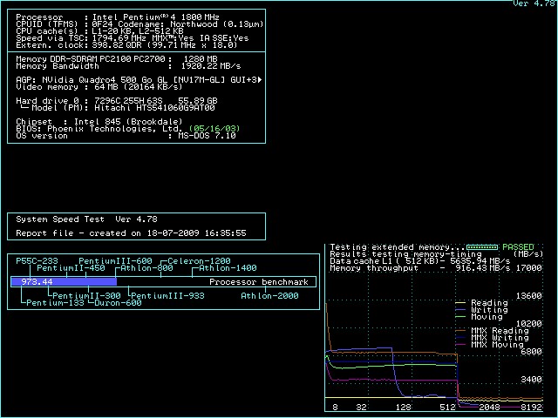
Task: Select the Reading legend entry
Action: pyautogui.click(x=488, y=303)
